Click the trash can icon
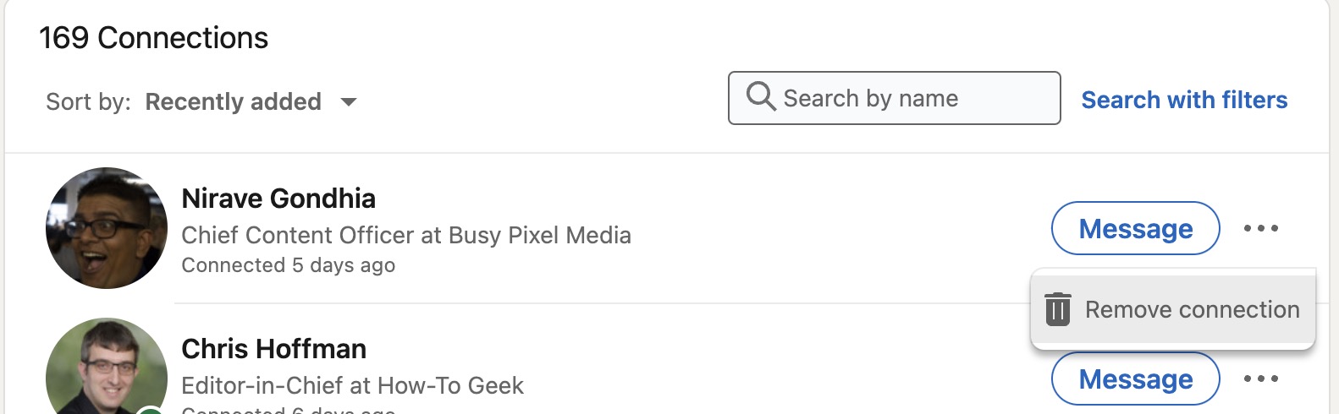This screenshot has width=1339, height=414. pos(1057,309)
